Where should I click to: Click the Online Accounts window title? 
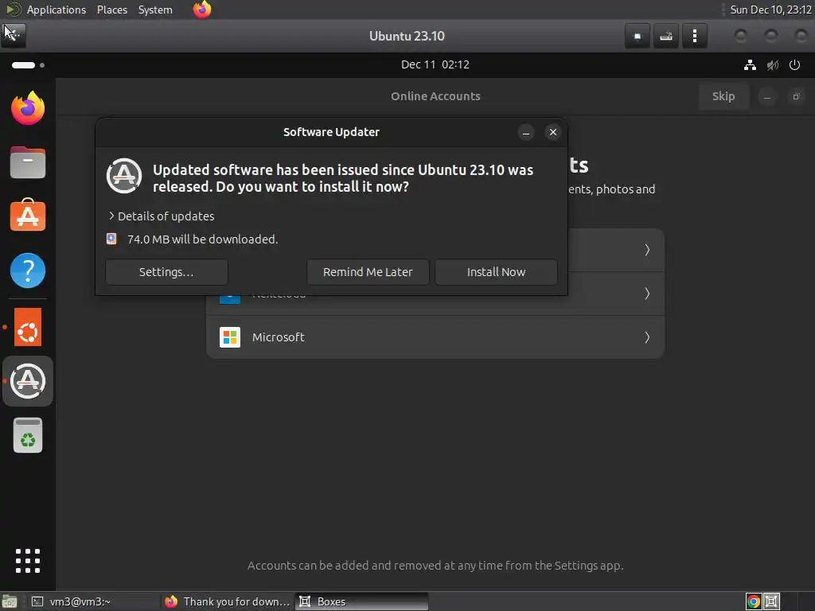pyautogui.click(x=435, y=96)
